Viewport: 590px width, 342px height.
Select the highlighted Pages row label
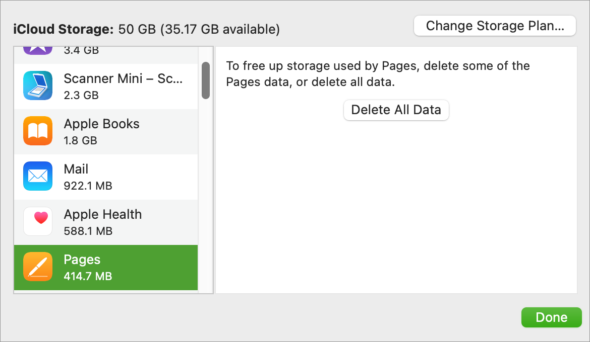click(x=82, y=260)
